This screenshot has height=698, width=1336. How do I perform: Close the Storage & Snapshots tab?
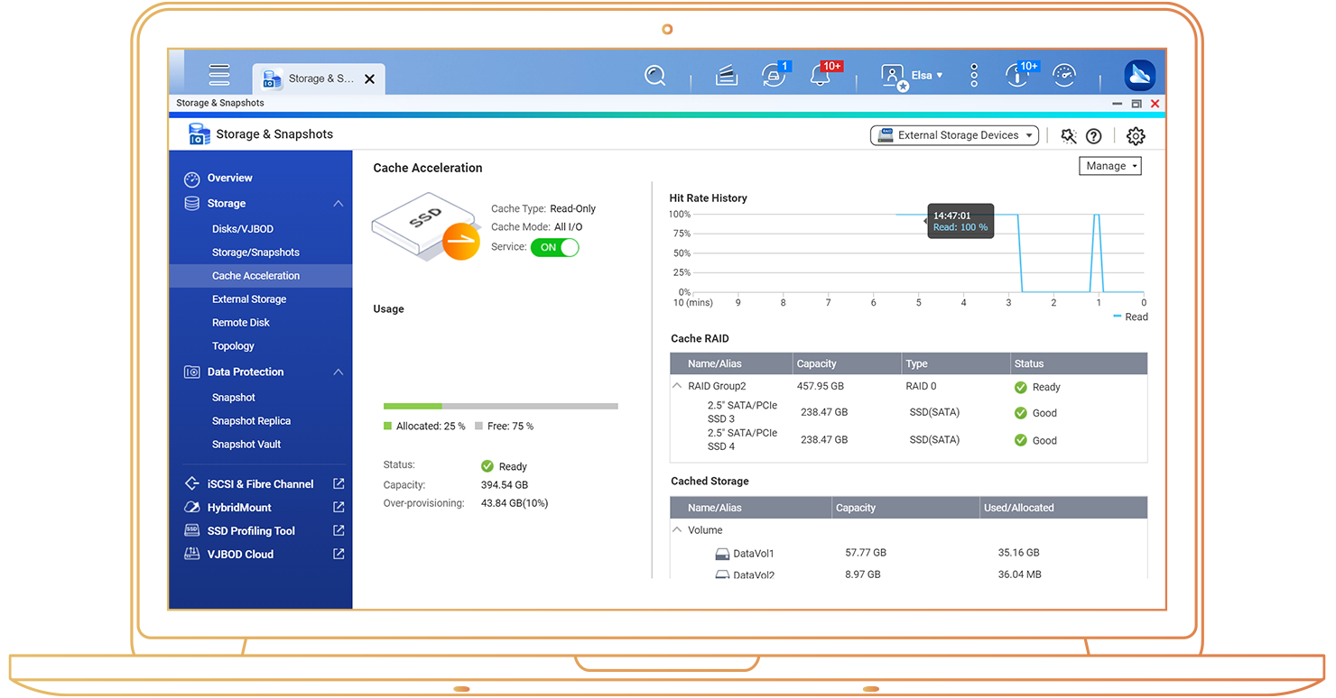coord(369,79)
